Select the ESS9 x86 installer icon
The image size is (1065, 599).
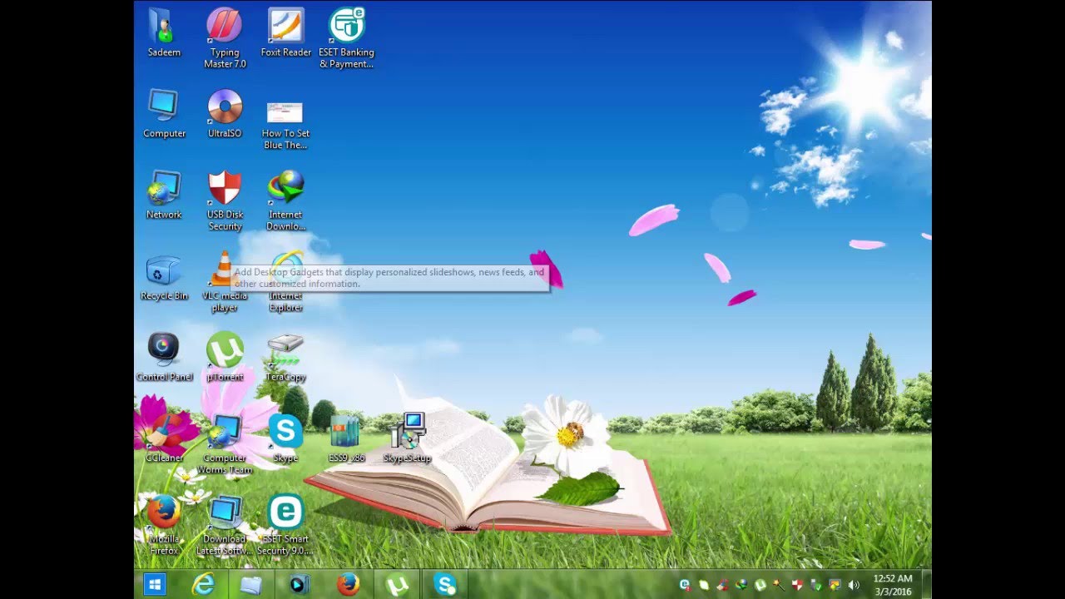(346, 438)
